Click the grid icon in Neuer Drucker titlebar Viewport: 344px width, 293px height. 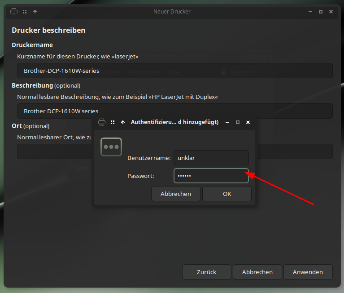(x=25, y=12)
